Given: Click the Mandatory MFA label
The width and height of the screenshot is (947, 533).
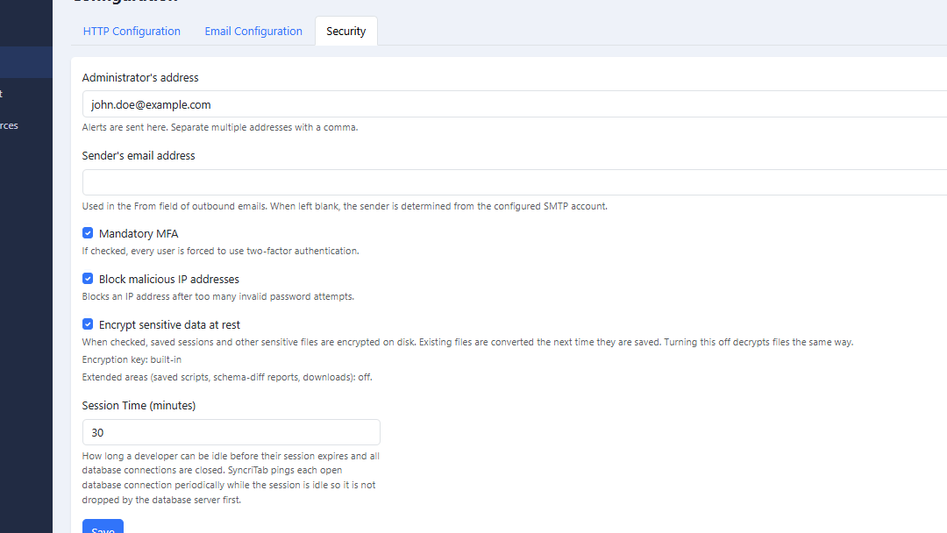Looking at the screenshot, I should tap(139, 233).
